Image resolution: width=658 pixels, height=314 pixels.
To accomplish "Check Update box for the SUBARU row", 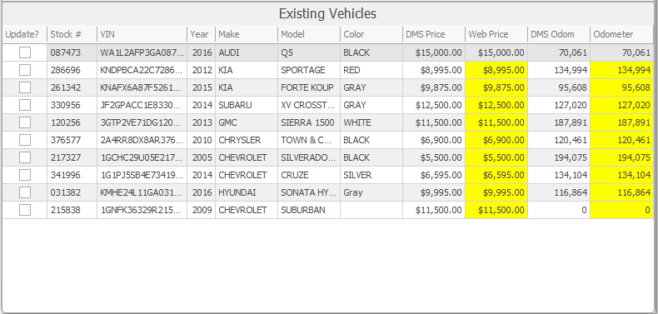I will [25, 105].
